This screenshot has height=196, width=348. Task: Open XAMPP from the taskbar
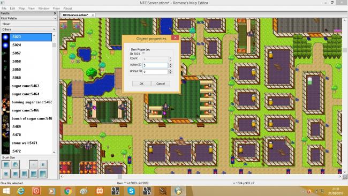(100, 191)
